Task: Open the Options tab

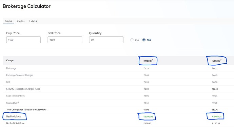Action: 21,21
